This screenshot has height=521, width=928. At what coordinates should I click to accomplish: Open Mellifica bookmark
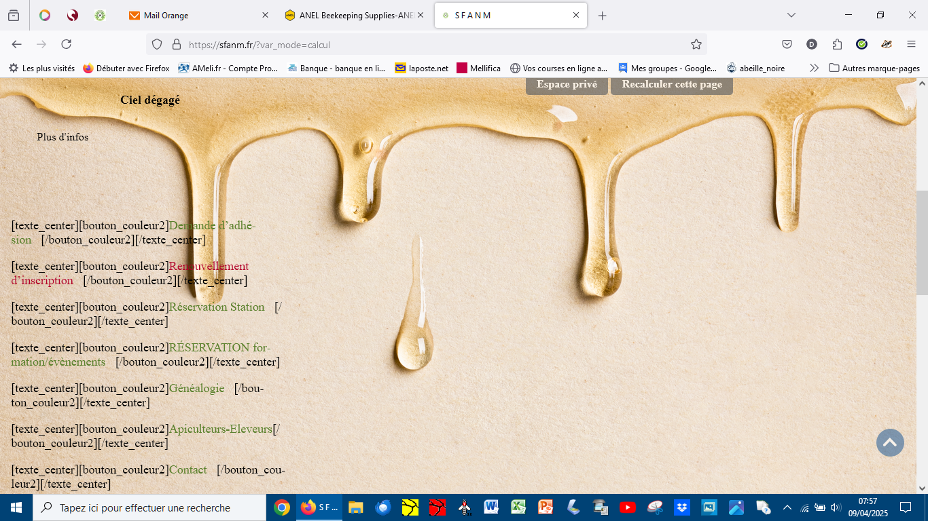479,68
